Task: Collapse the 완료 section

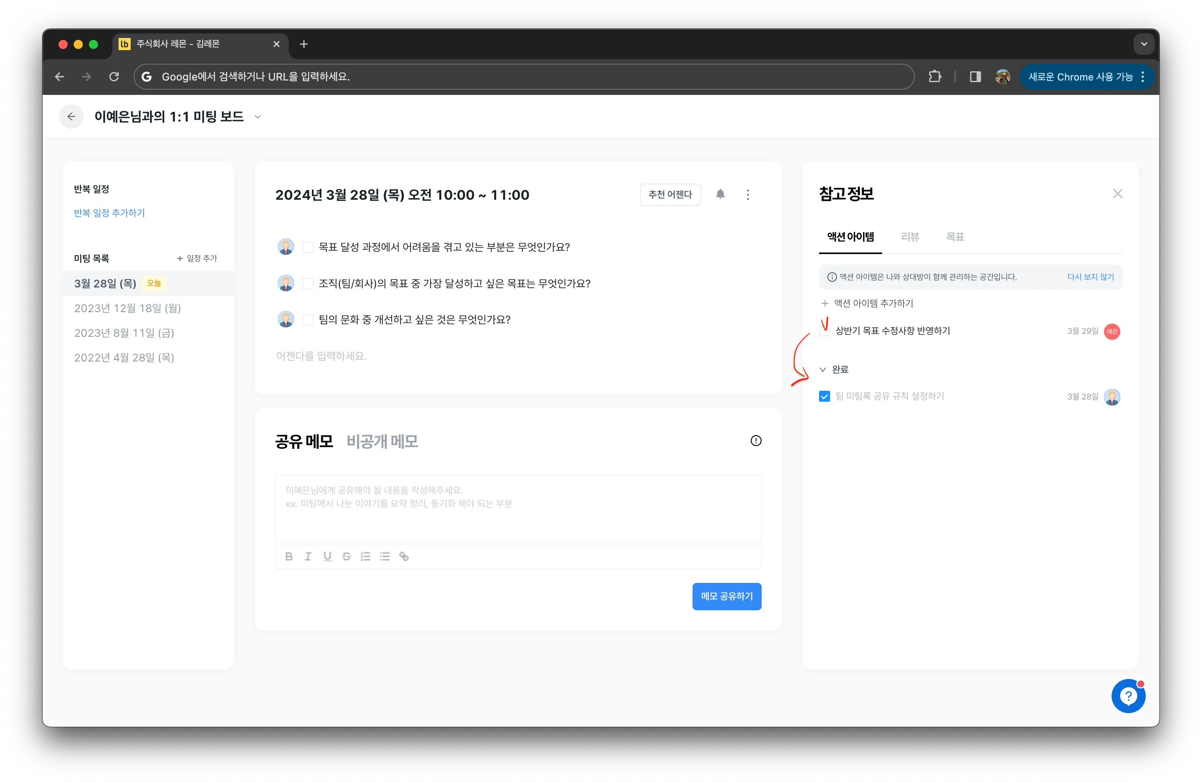Action: pyautogui.click(x=823, y=369)
